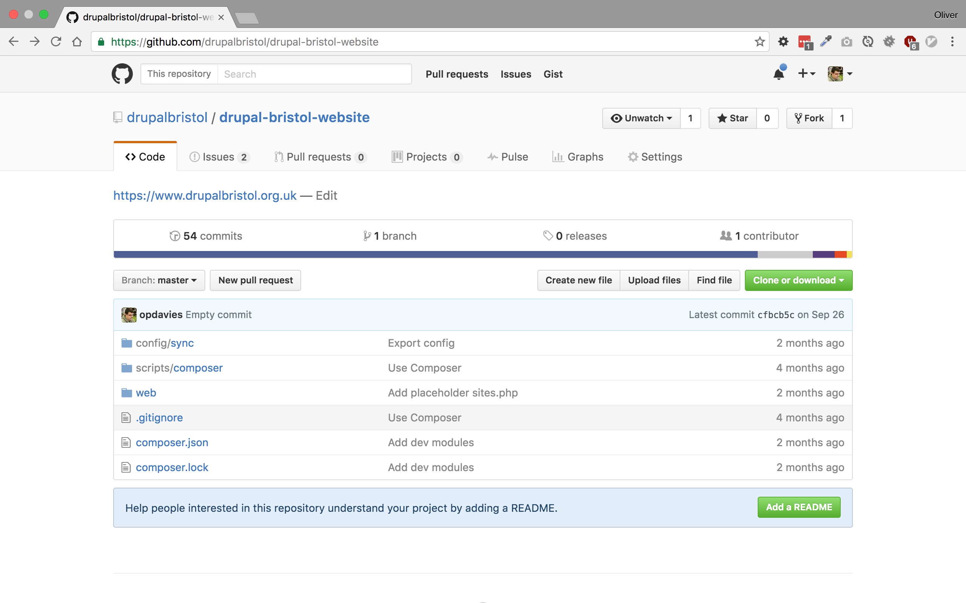966x603 pixels.
Task: Click the Add a README button
Action: click(x=799, y=507)
